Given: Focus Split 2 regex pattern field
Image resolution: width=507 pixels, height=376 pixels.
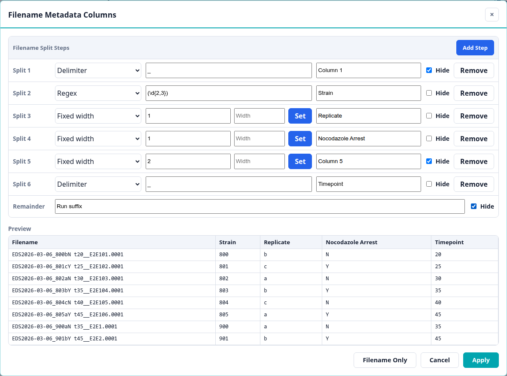Looking at the screenshot, I should [x=229, y=93].
